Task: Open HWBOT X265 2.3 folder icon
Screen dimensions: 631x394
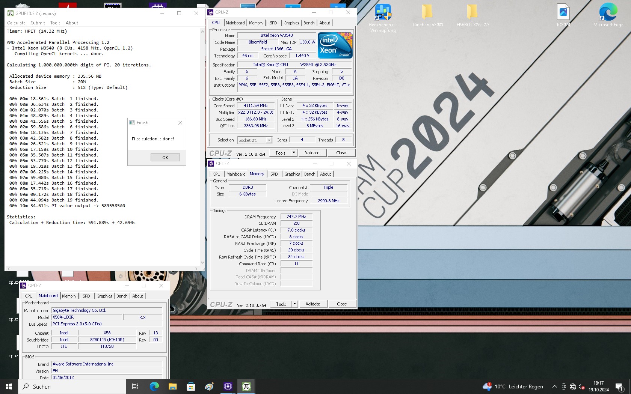Action: point(472,16)
